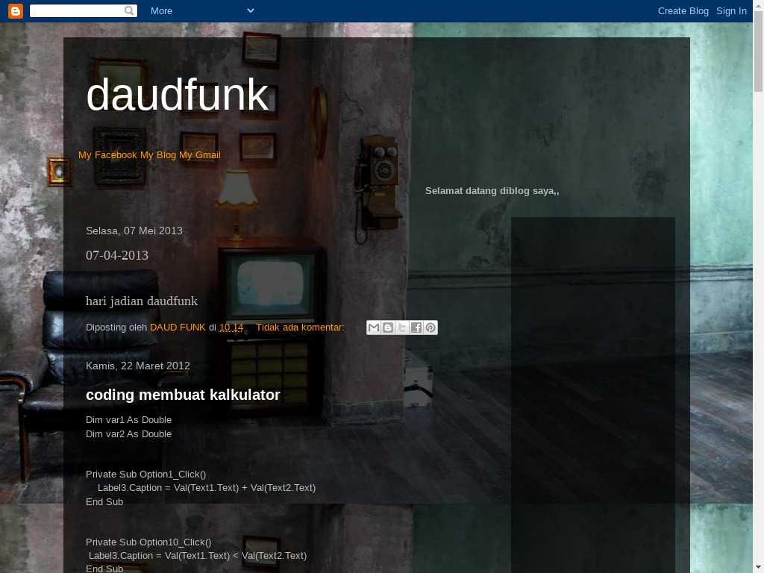Open the My Blog link
Viewport: 764px width, 573px height.
(x=158, y=155)
